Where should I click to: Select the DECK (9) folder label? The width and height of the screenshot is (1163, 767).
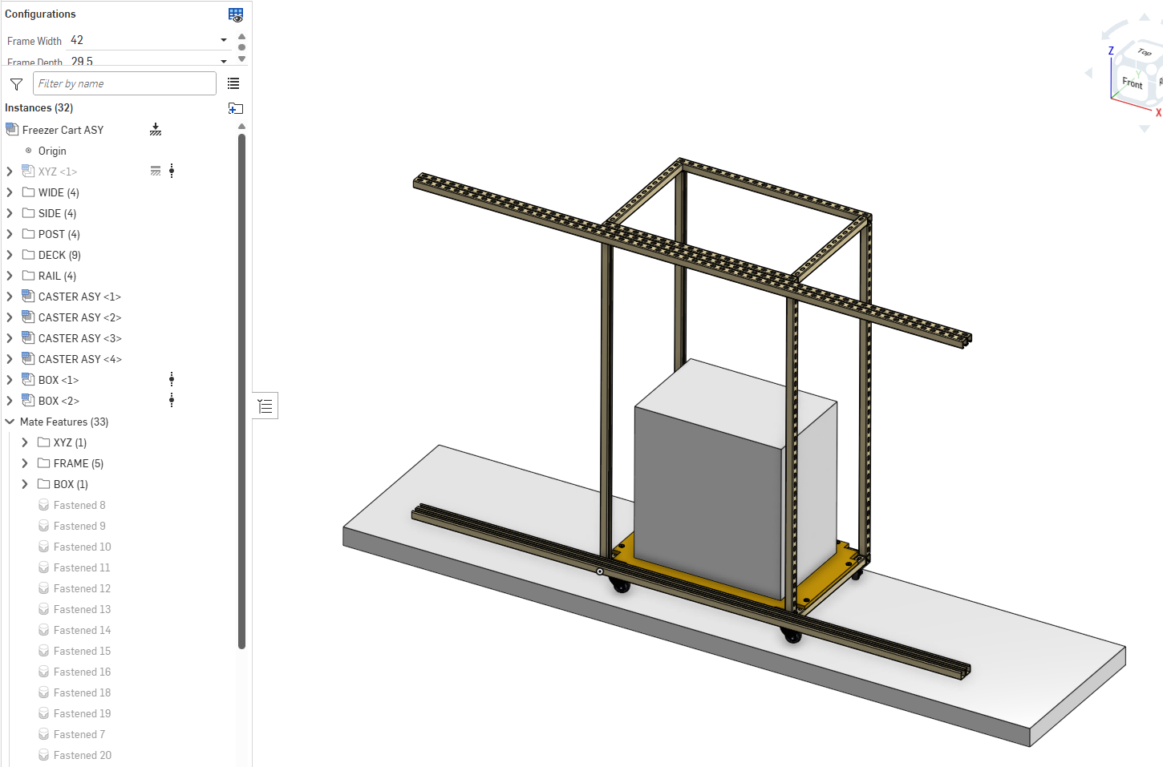59,255
